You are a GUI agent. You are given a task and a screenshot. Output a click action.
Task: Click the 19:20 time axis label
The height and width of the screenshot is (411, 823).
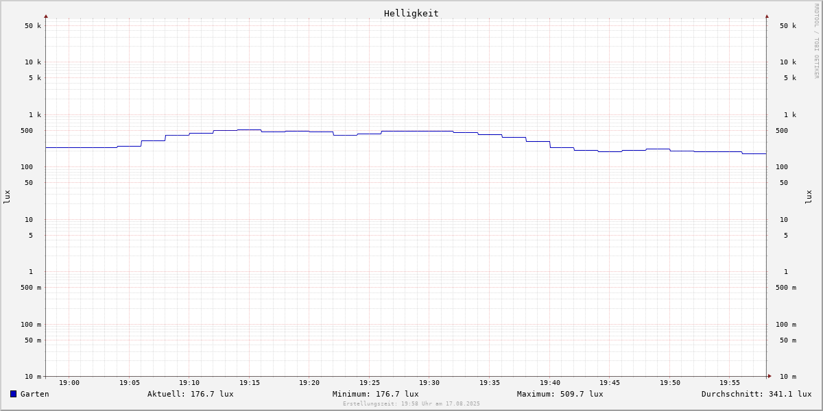pos(309,383)
